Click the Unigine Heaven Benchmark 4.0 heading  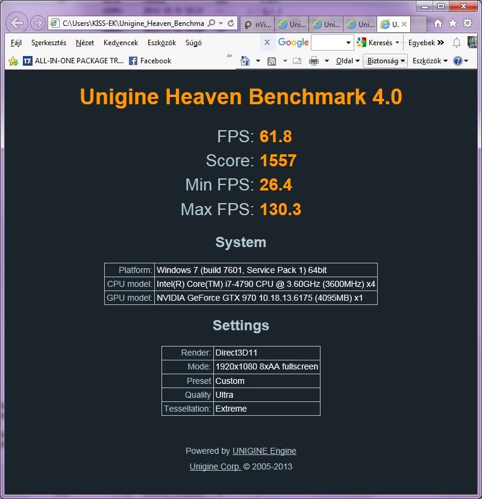click(x=241, y=96)
